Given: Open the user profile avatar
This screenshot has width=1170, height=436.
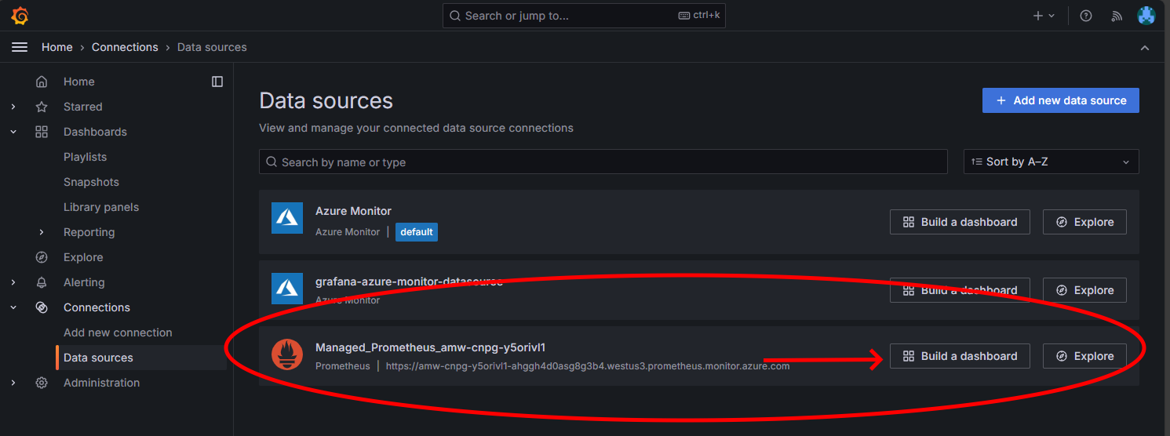Looking at the screenshot, I should tap(1146, 16).
